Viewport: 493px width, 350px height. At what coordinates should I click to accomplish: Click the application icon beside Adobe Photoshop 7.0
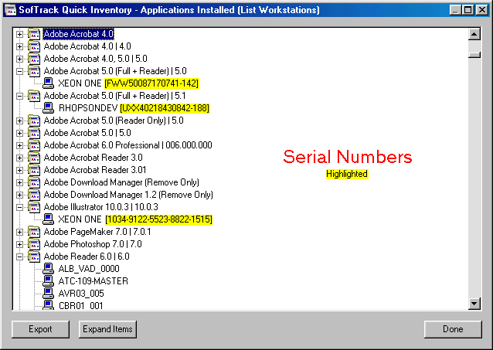[34, 244]
